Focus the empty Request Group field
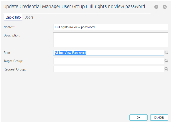This screenshot has height=123, width=172. coord(109,69)
